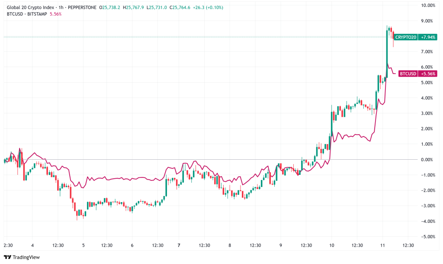Click the 1.00% axis label
The width and height of the screenshot is (443, 264).
[x=427, y=144]
